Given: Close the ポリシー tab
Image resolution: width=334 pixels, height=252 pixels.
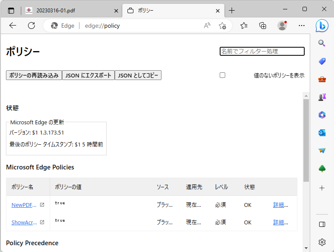Looking at the screenshot, I should pos(218,11).
